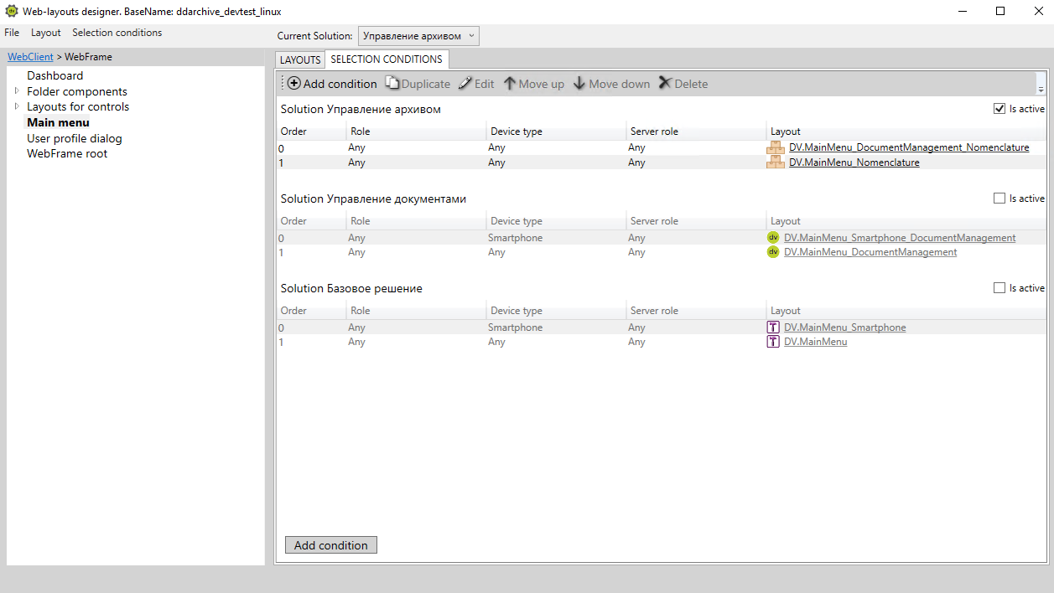Enable Is active for Базовое решение
The width and height of the screenshot is (1054, 593).
[x=999, y=288]
